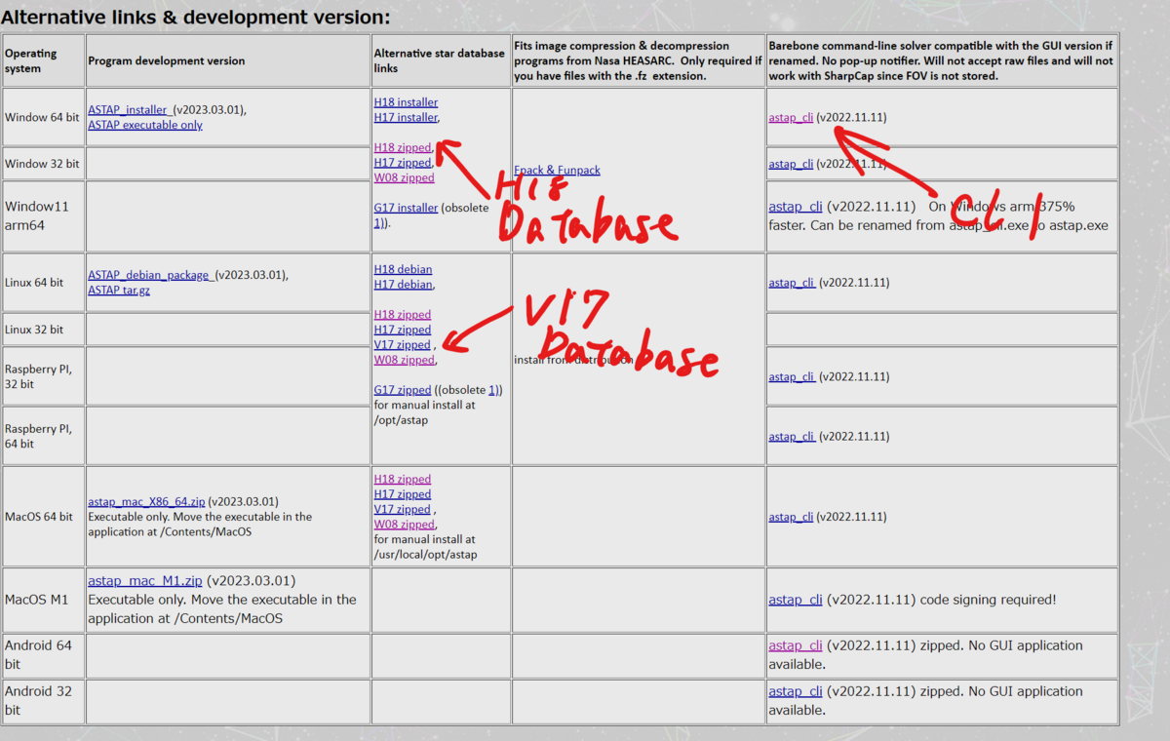Download H17 zipped in the MacOS database cell

pyautogui.click(x=403, y=494)
